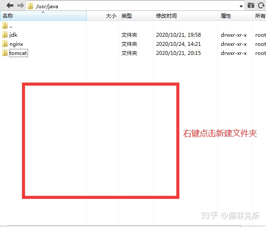Viewport: 266px width, 227px height.
Task: Open the path dropdown arrow
Action: (x=241, y=6)
